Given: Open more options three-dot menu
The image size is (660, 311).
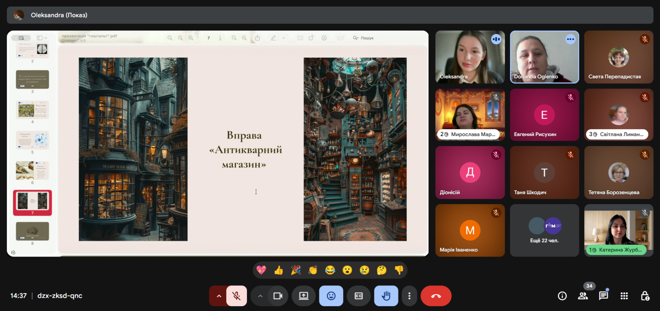Looking at the screenshot, I should click(409, 296).
